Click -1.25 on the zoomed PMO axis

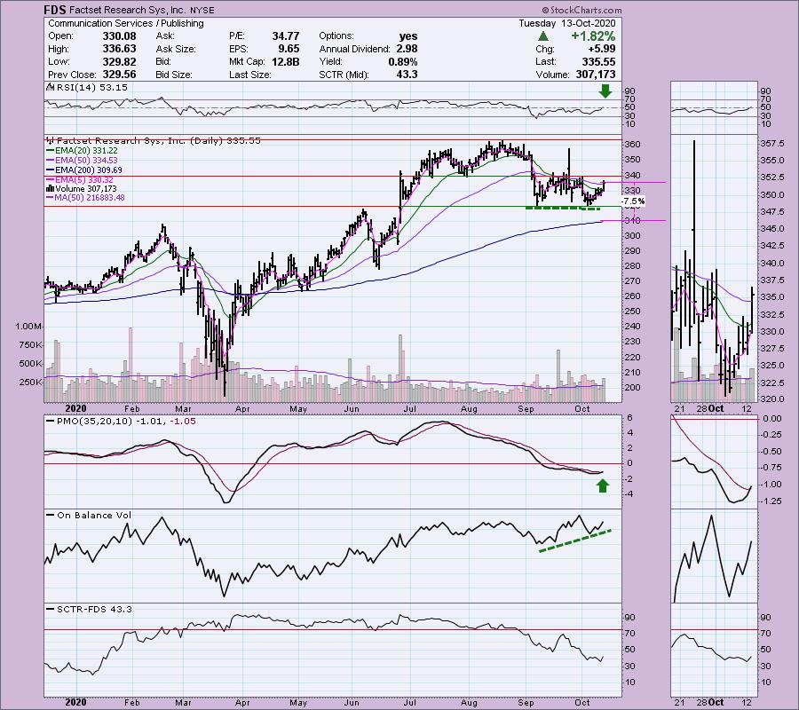(770, 501)
